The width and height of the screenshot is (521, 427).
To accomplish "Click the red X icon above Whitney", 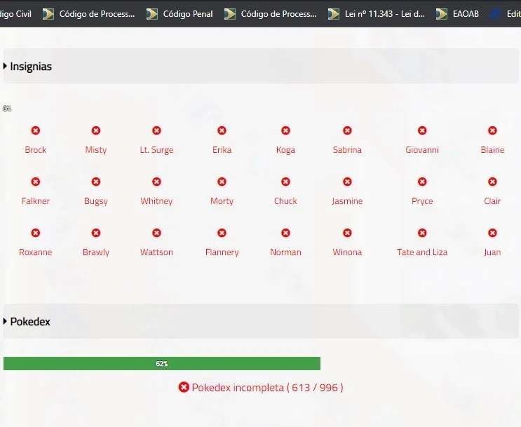I will (x=156, y=182).
